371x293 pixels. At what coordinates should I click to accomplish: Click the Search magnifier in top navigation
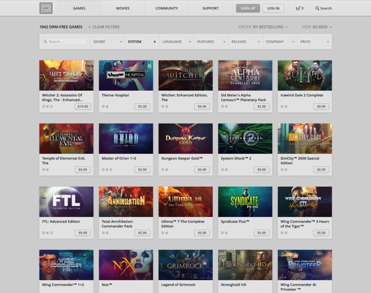pyautogui.click(x=317, y=8)
